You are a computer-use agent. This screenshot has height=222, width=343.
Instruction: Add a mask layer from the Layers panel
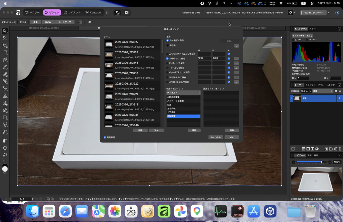[x=308, y=149]
